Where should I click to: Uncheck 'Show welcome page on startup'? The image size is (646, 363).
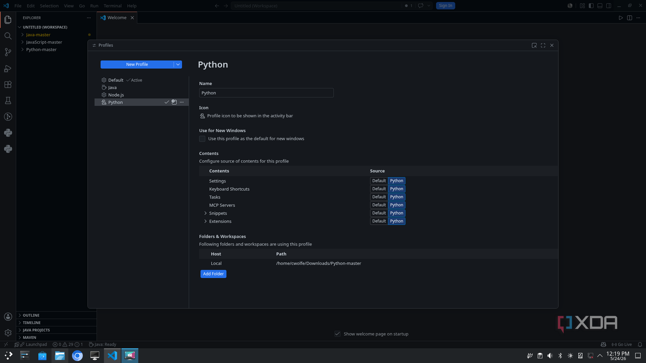(x=338, y=334)
